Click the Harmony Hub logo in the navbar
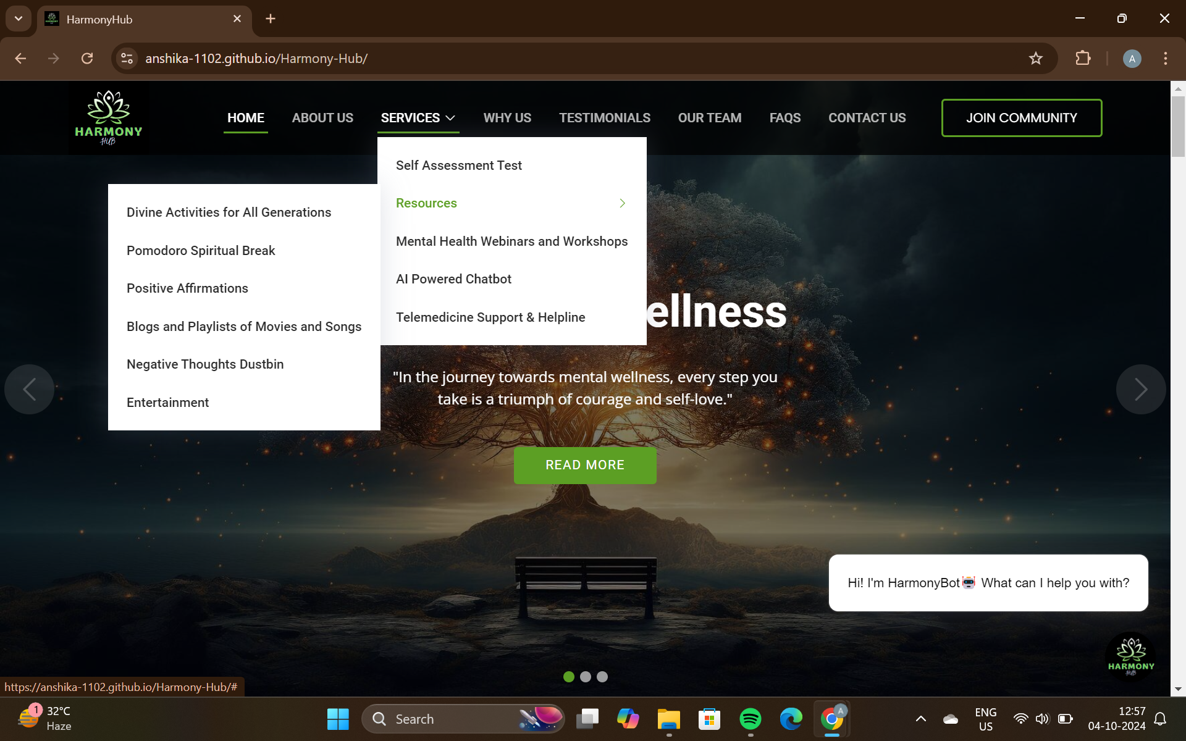 109,118
